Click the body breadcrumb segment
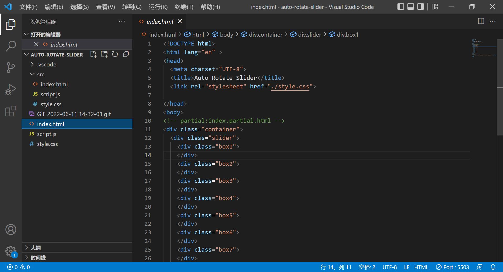The image size is (503, 272). [x=223, y=35]
